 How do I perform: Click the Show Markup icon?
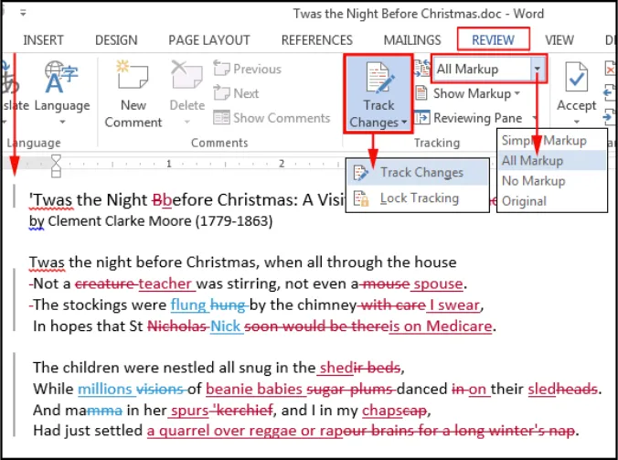(x=421, y=93)
